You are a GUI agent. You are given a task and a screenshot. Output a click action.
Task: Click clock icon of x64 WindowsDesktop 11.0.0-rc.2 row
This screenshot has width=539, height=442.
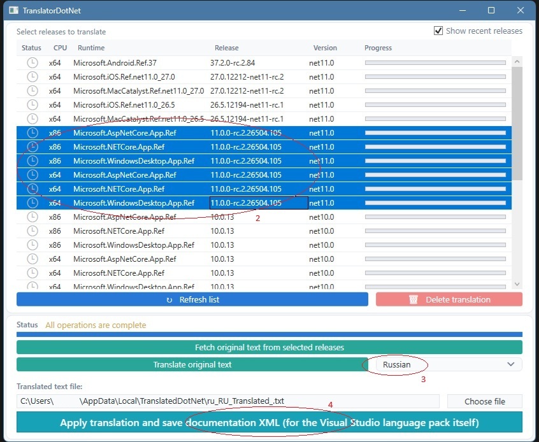32,203
